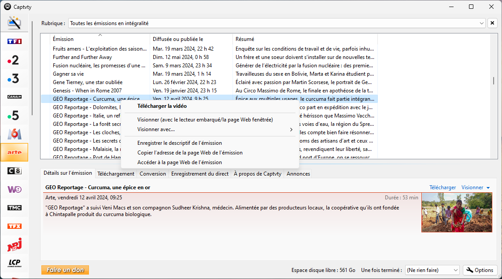502x279 pixels.
Task: Choose 'Visionner (avec le lecteur embarqué/la page Web fenêtrée)'
Action: (210, 120)
